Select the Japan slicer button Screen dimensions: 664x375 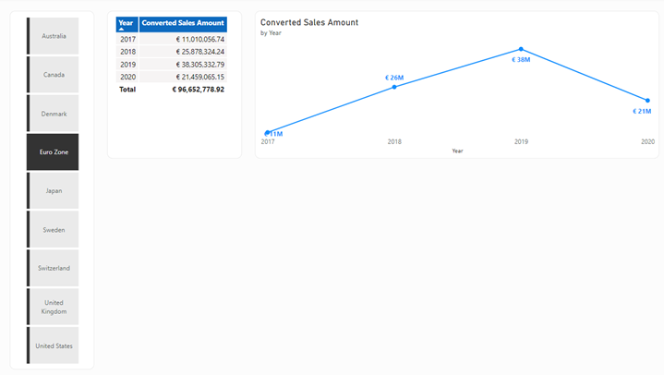pos(53,190)
